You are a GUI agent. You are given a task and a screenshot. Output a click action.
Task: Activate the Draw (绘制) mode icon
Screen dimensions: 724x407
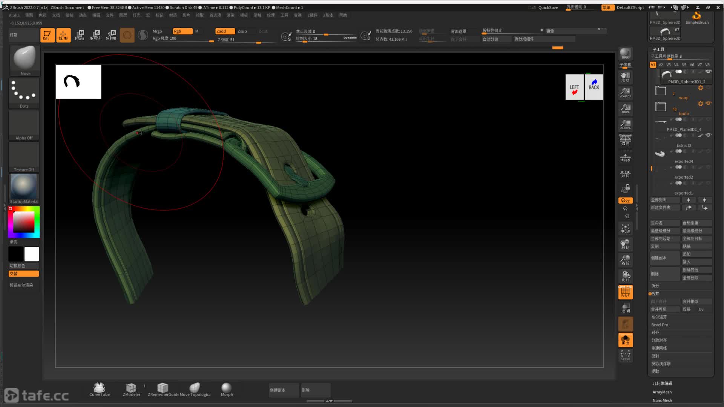[63, 35]
